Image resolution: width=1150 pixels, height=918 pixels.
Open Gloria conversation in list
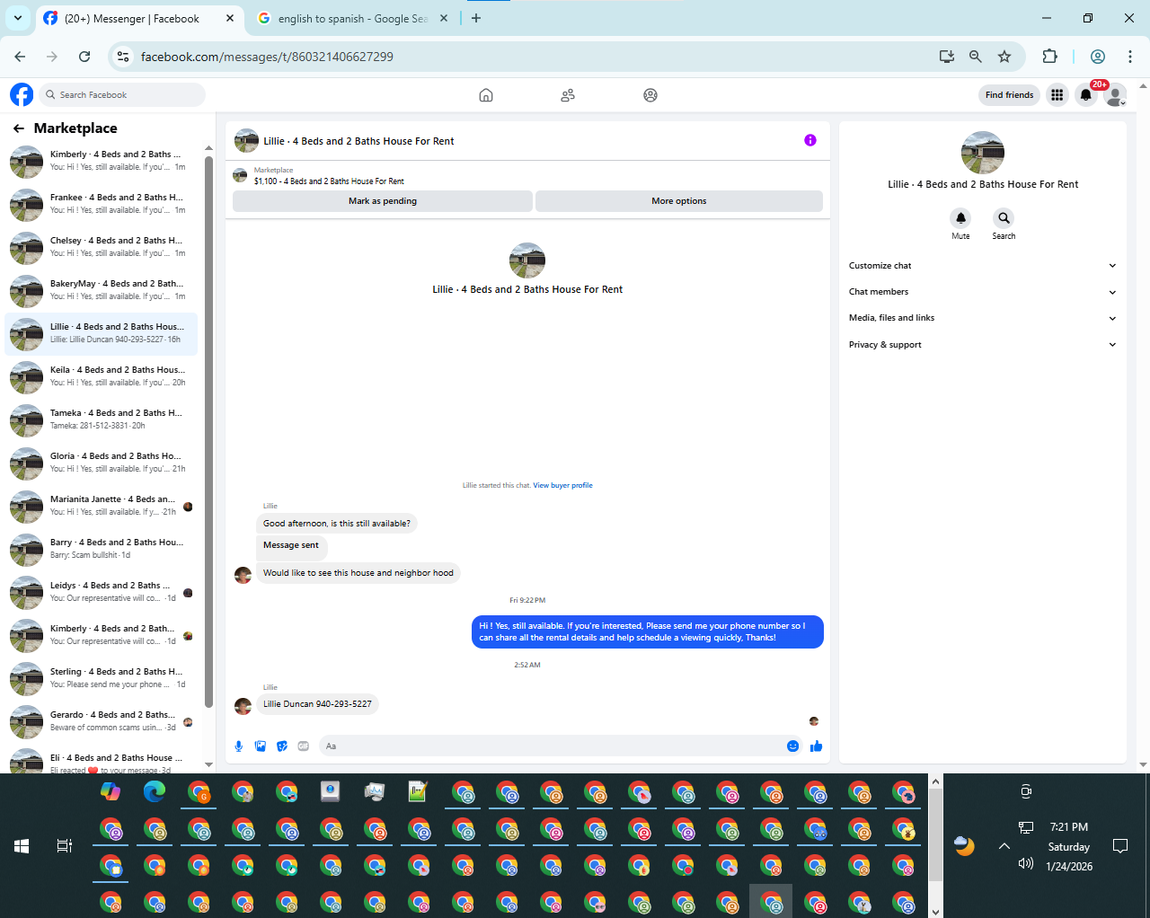[x=101, y=463]
